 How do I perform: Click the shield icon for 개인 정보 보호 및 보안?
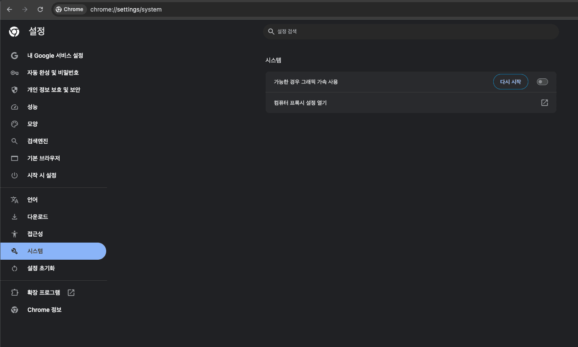pyautogui.click(x=15, y=90)
